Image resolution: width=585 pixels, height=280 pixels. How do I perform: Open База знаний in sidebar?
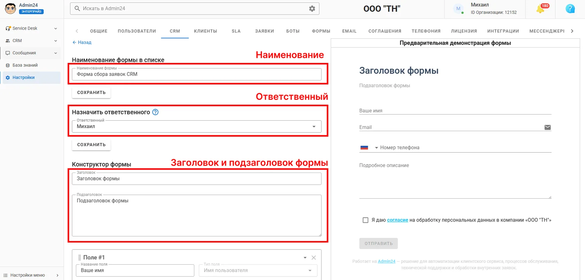(31, 65)
